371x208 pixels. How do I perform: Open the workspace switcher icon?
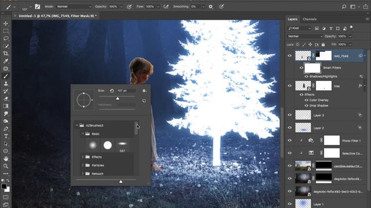[353, 6]
